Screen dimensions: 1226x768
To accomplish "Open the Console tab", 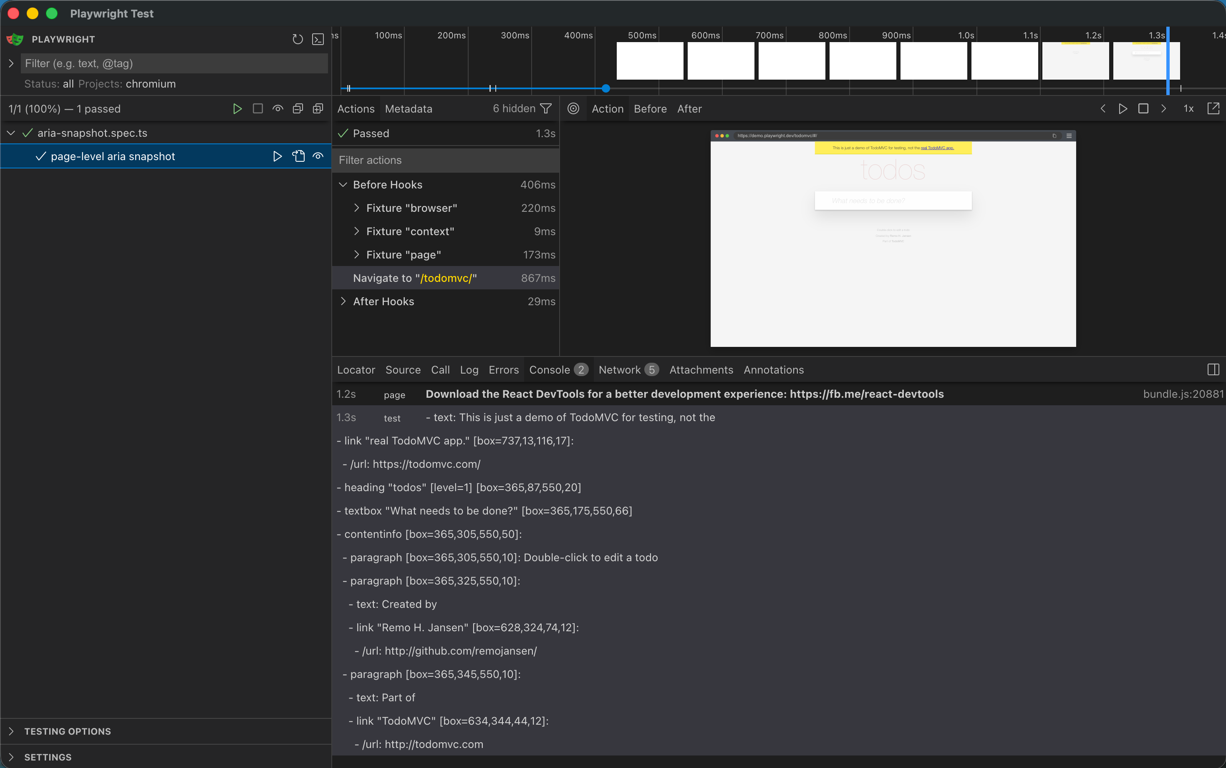I will (559, 370).
